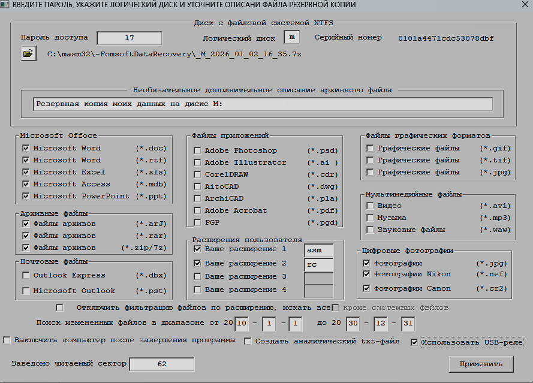The width and height of the screenshot is (533, 383).
Task: Uncheck Фотографии Nikon (*.nef) checkbox
Action: click(367, 274)
